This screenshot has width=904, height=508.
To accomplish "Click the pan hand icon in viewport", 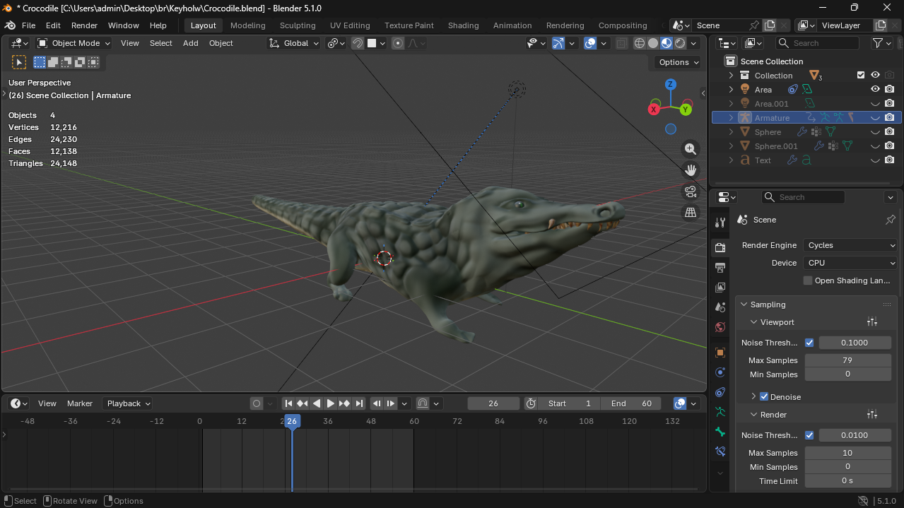I will [x=691, y=170].
